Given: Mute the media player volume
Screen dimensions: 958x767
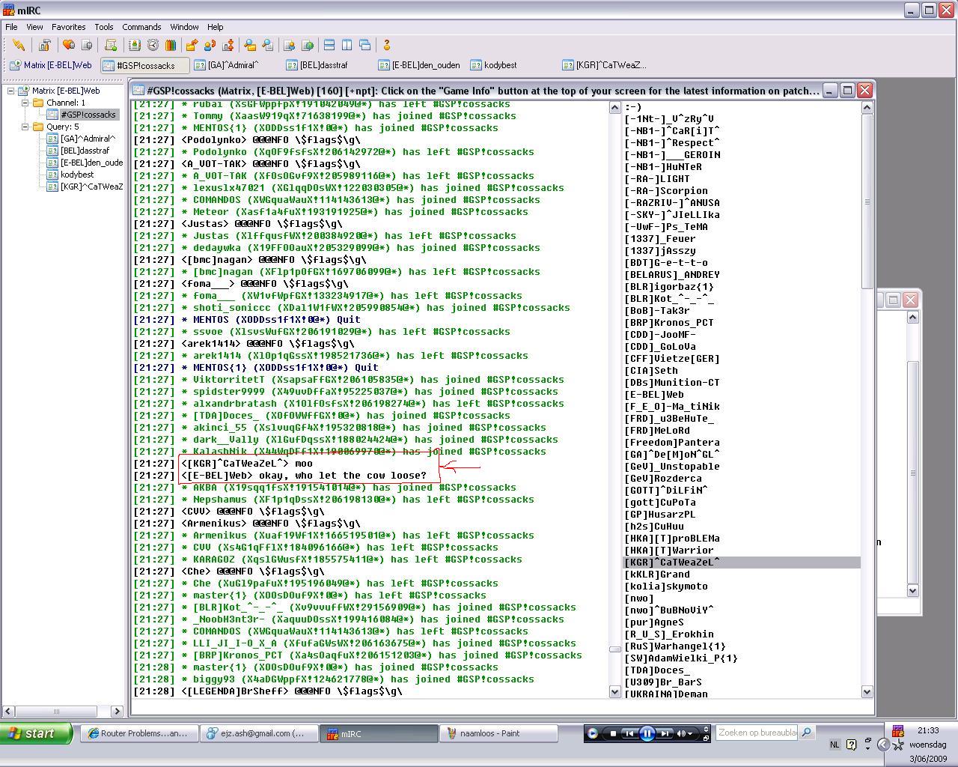Looking at the screenshot, I should pyautogui.click(x=681, y=734).
